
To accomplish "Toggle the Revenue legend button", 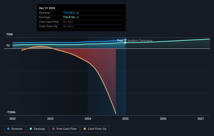I will 15,129.
